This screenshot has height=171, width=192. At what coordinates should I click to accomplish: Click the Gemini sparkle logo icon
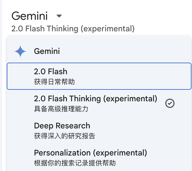click(x=20, y=52)
